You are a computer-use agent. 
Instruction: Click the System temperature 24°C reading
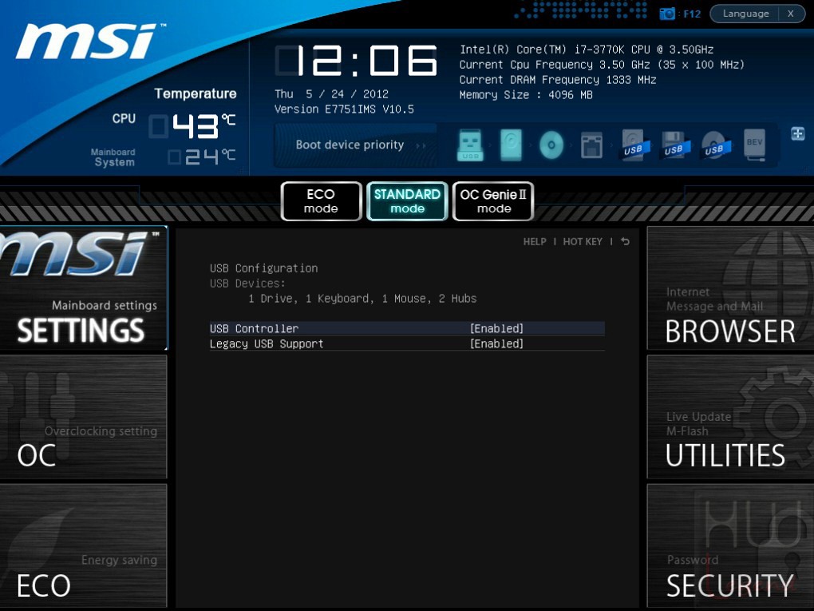click(x=203, y=157)
